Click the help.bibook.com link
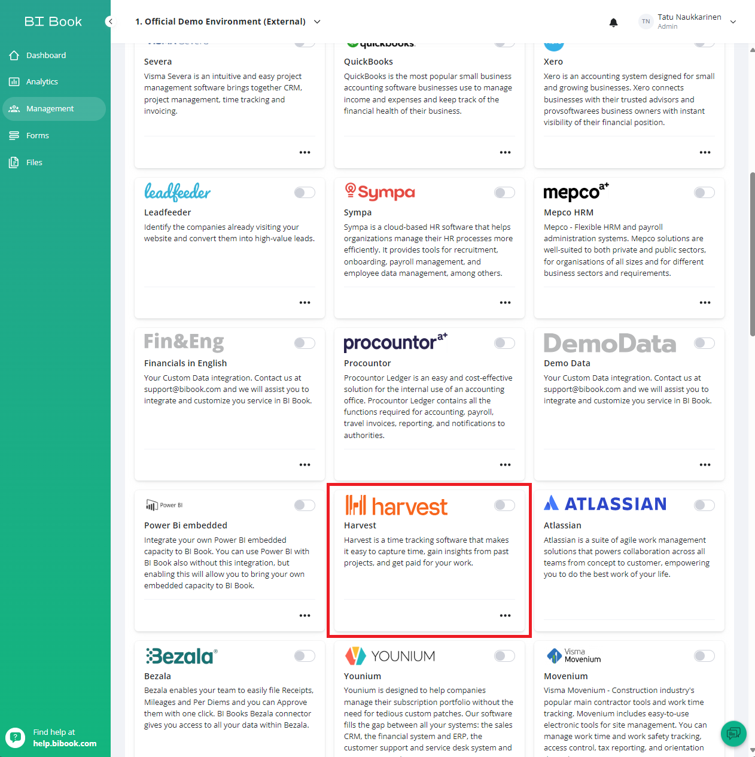 click(65, 743)
